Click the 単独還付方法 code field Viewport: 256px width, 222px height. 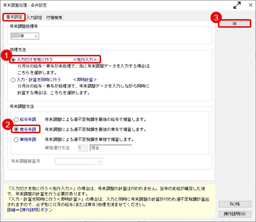pyautogui.click(x=83, y=148)
